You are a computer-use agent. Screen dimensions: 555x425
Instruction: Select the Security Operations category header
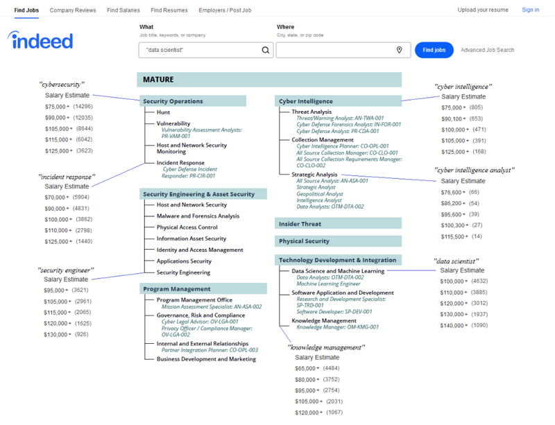tap(173, 101)
